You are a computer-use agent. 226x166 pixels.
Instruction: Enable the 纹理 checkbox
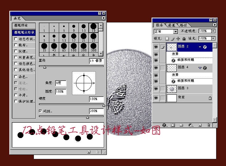pos(16,51)
